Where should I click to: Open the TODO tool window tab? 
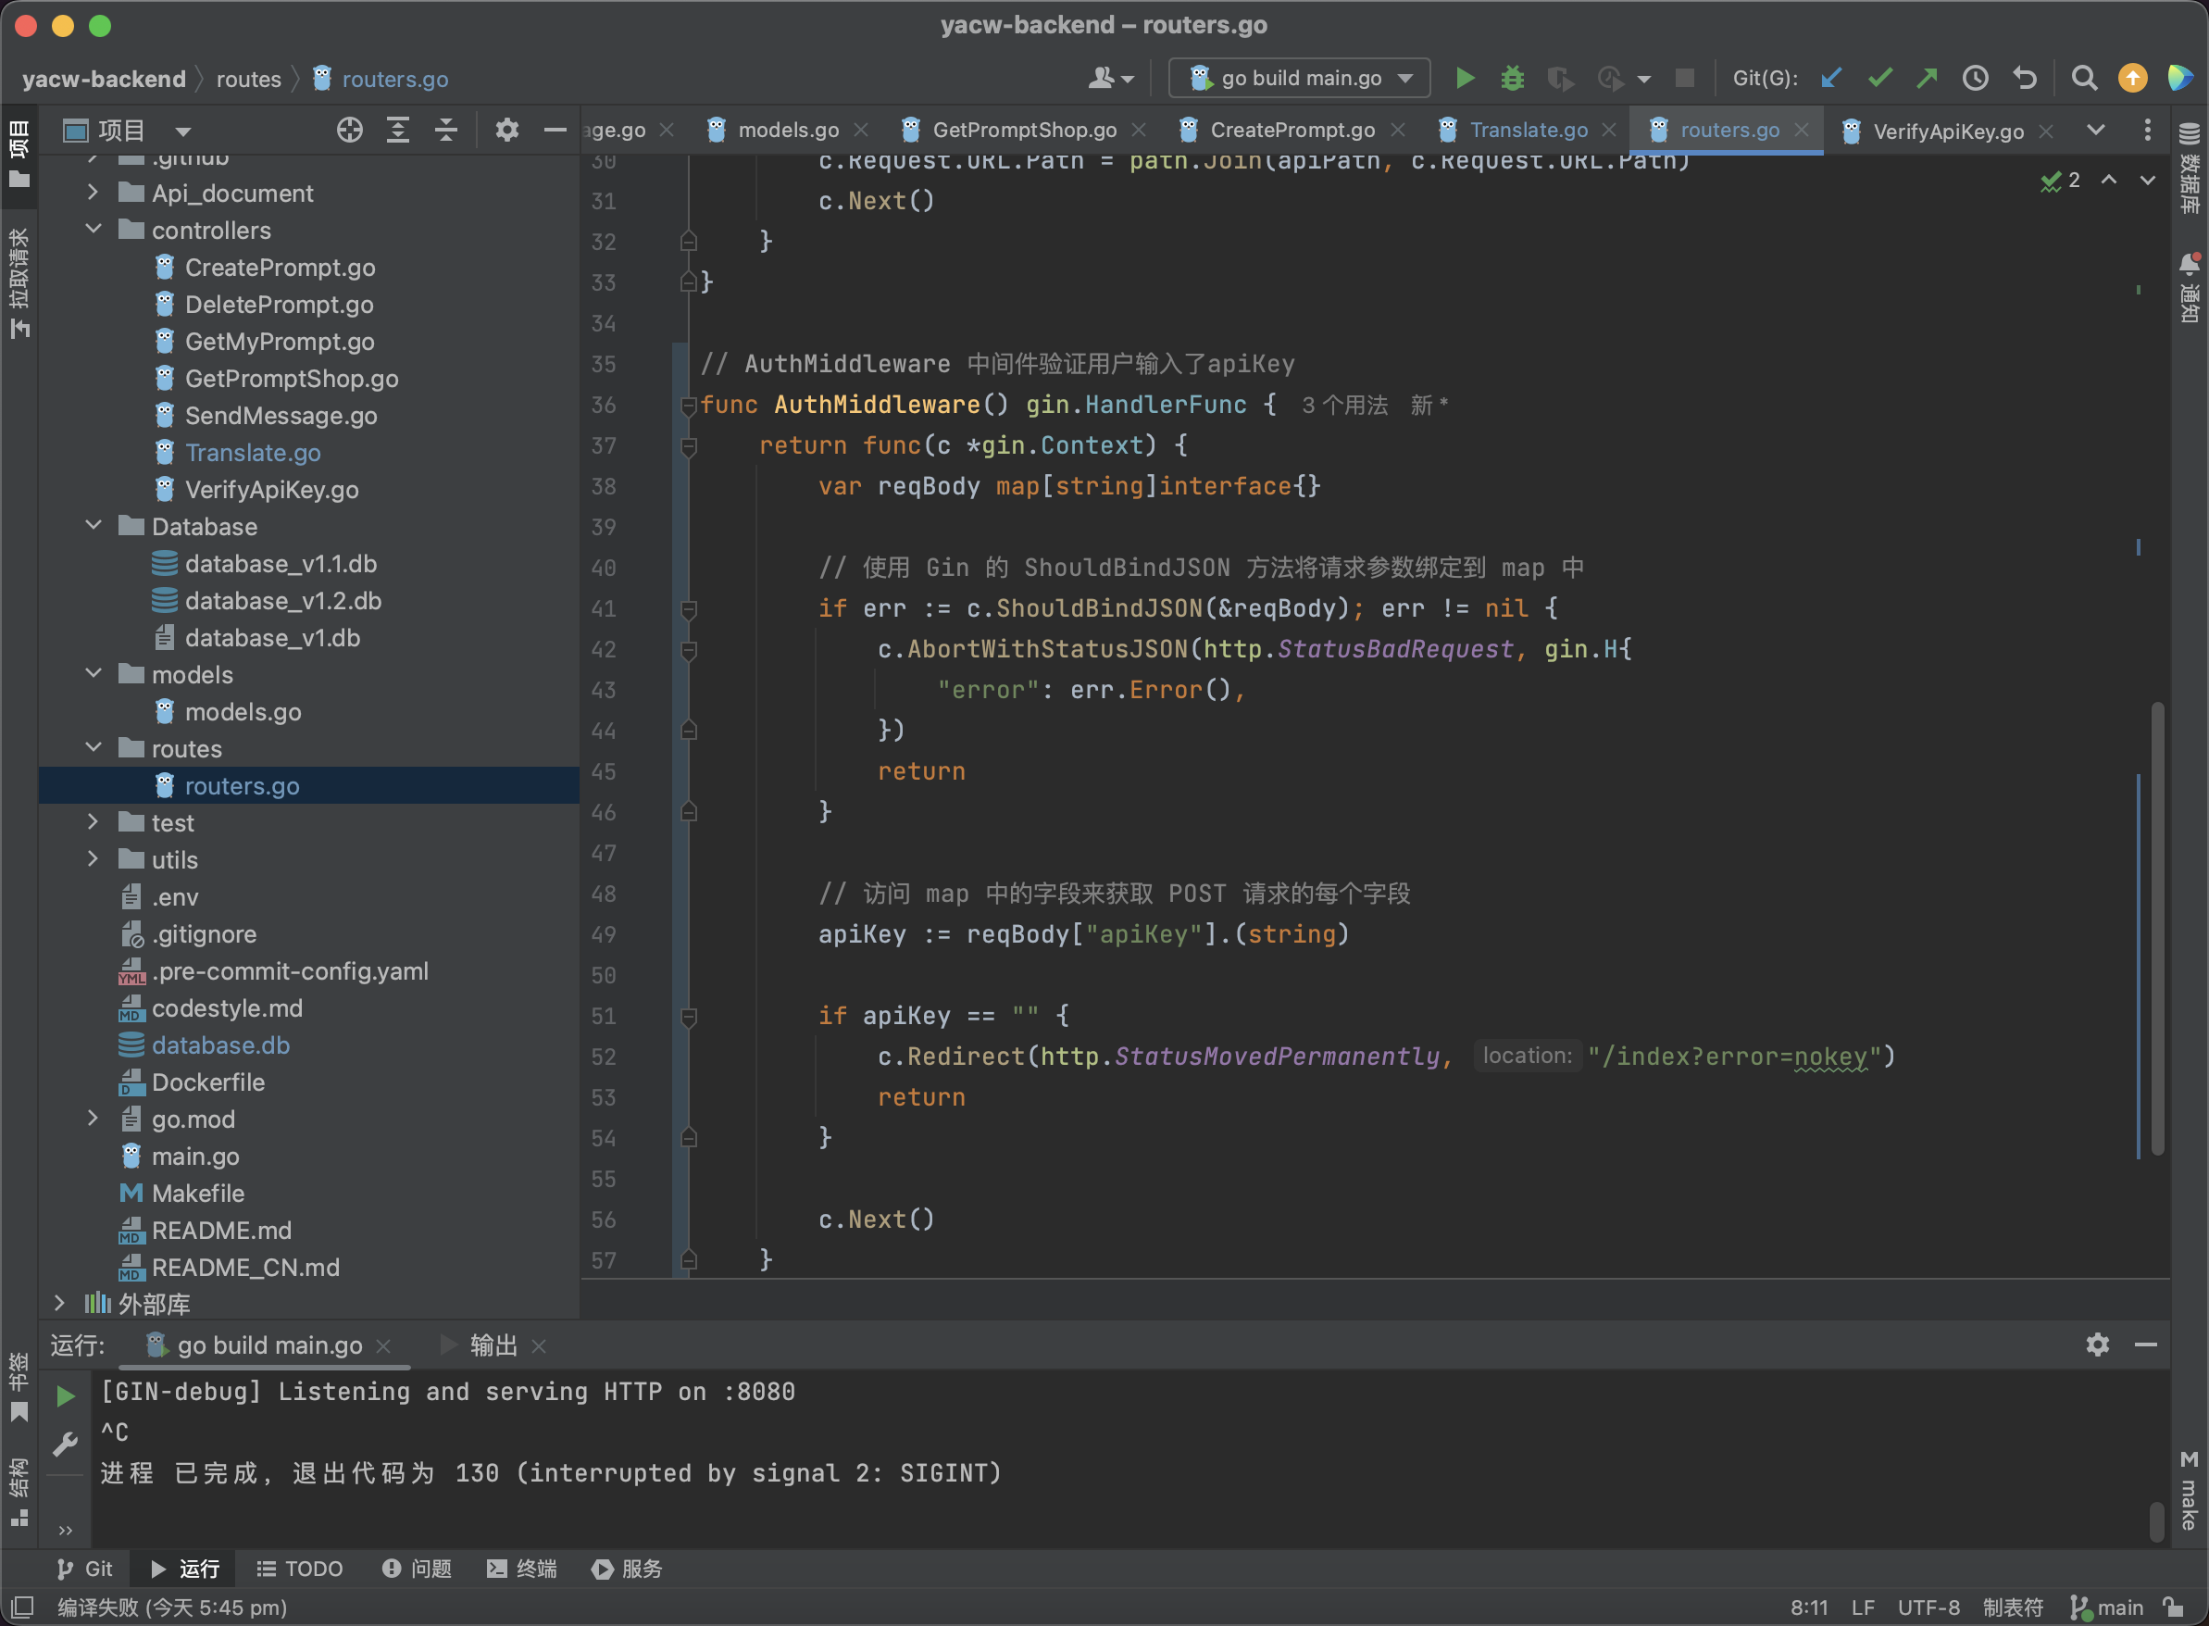tap(300, 1568)
